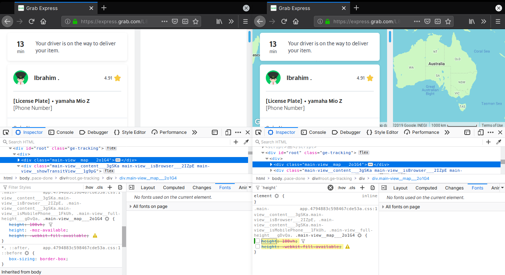Toggle Responsive Design Mode in left DevTools
Image resolution: width=505 pixels, height=275 pixels.
[228, 132]
